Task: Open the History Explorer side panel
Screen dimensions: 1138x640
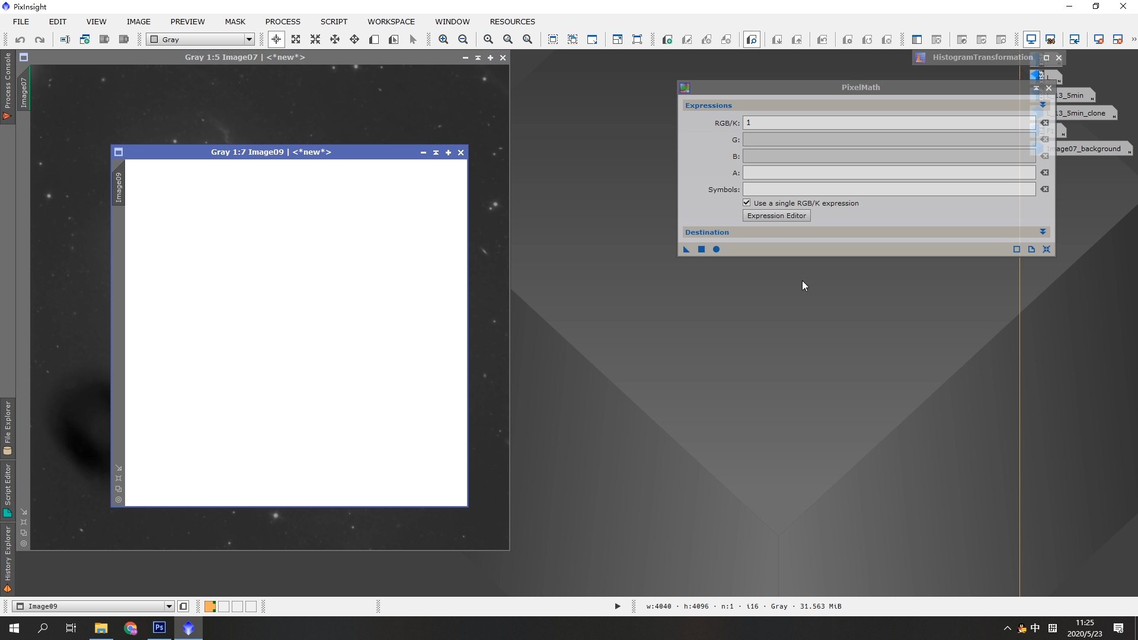Action: coord(8,558)
